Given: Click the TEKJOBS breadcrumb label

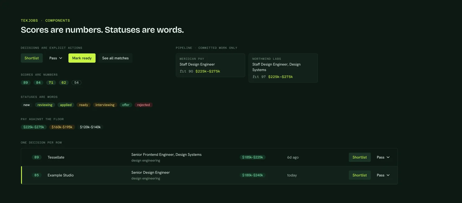Looking at the screenshot, I should [29, 21].
